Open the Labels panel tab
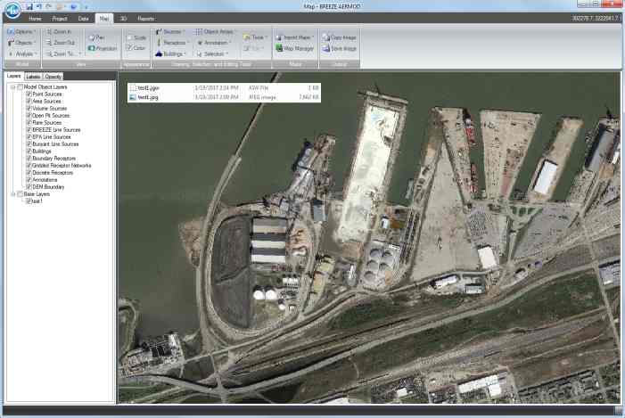The height and width of the screenshot is (418, 625). coord(33,77)
